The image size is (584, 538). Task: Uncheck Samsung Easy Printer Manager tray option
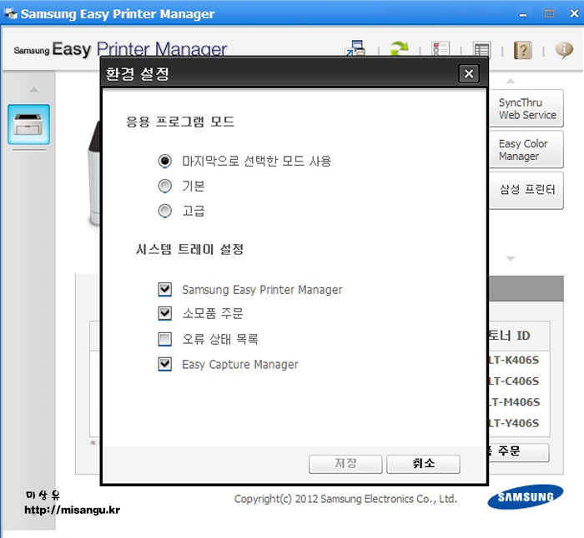(x=164, y=289)
